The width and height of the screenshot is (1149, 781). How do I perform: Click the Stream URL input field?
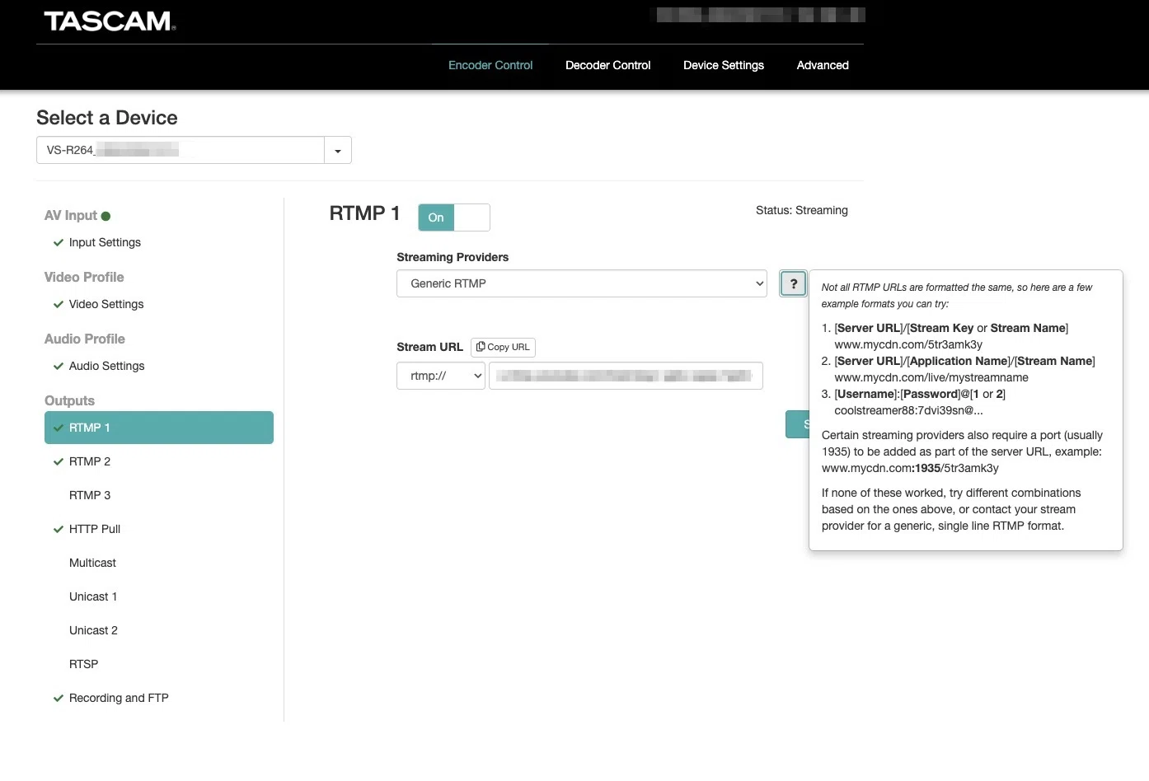(x=626, y=376)
